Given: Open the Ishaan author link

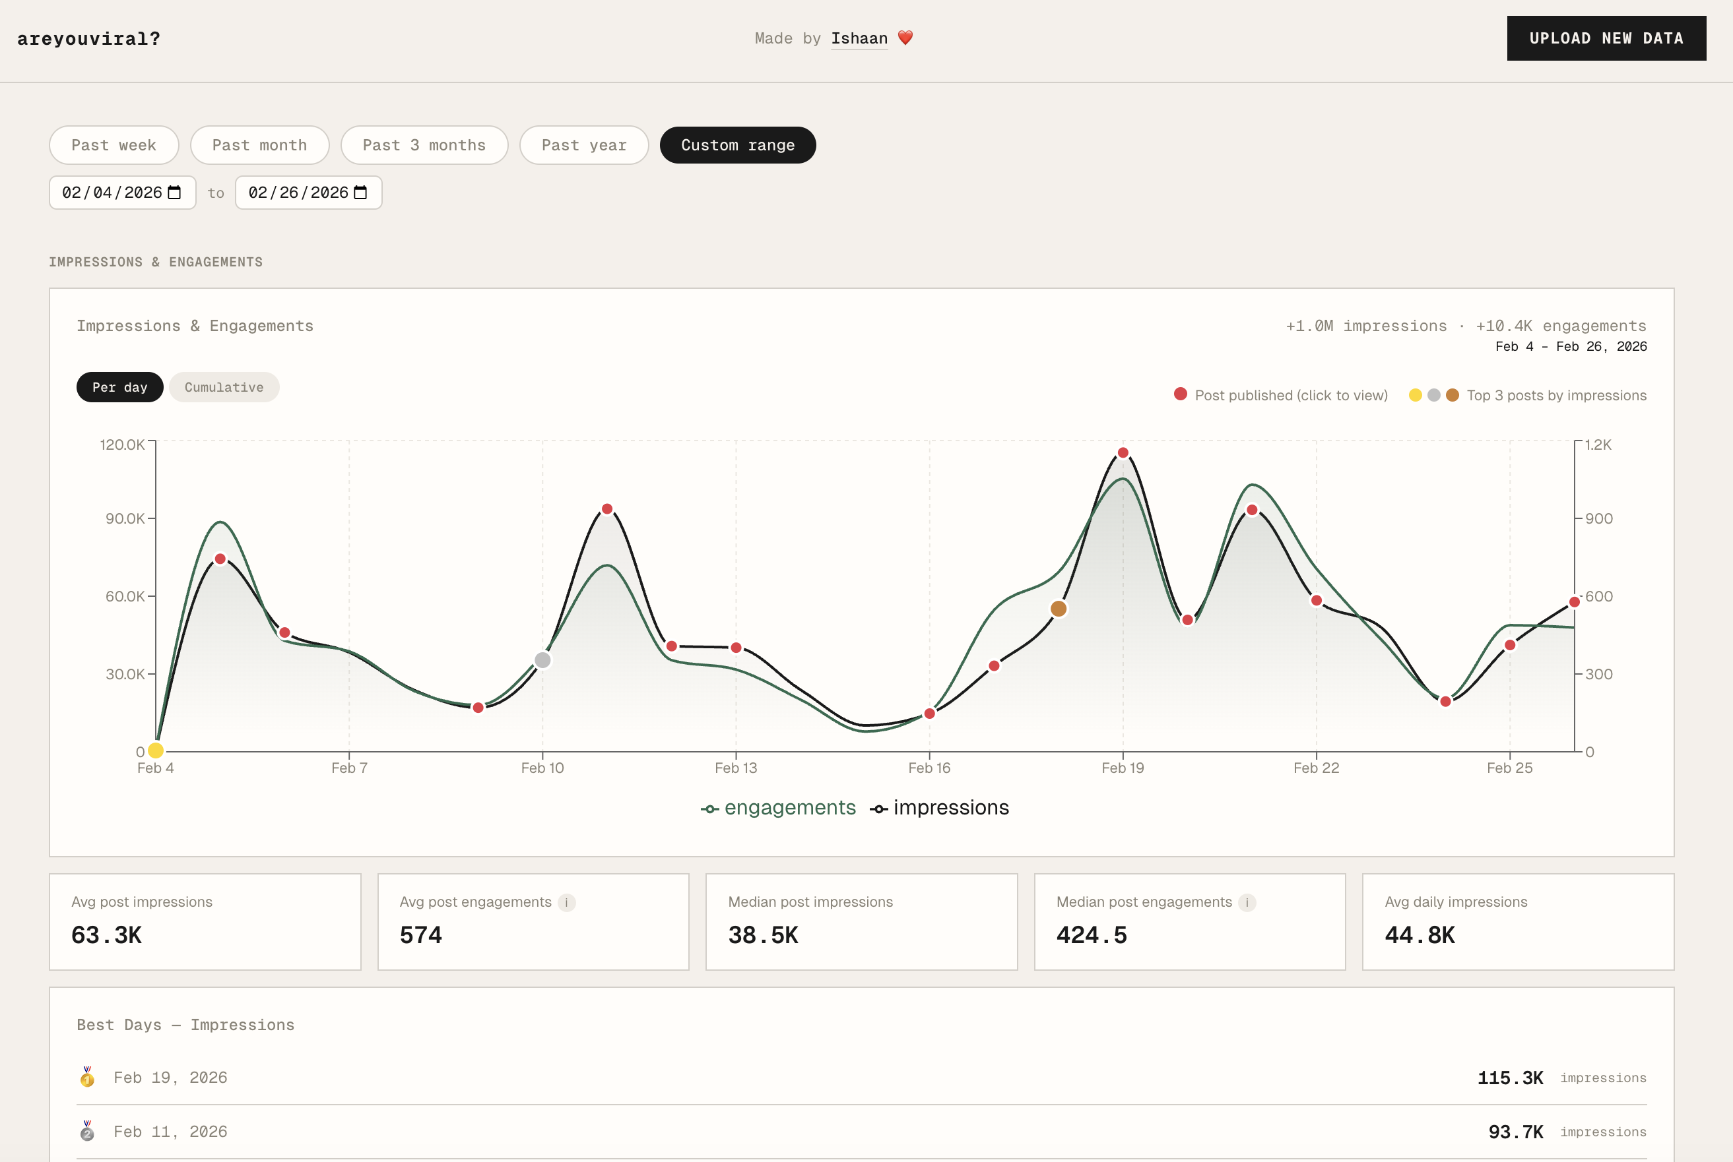Looking at the screenshot, I should point(859,38).
